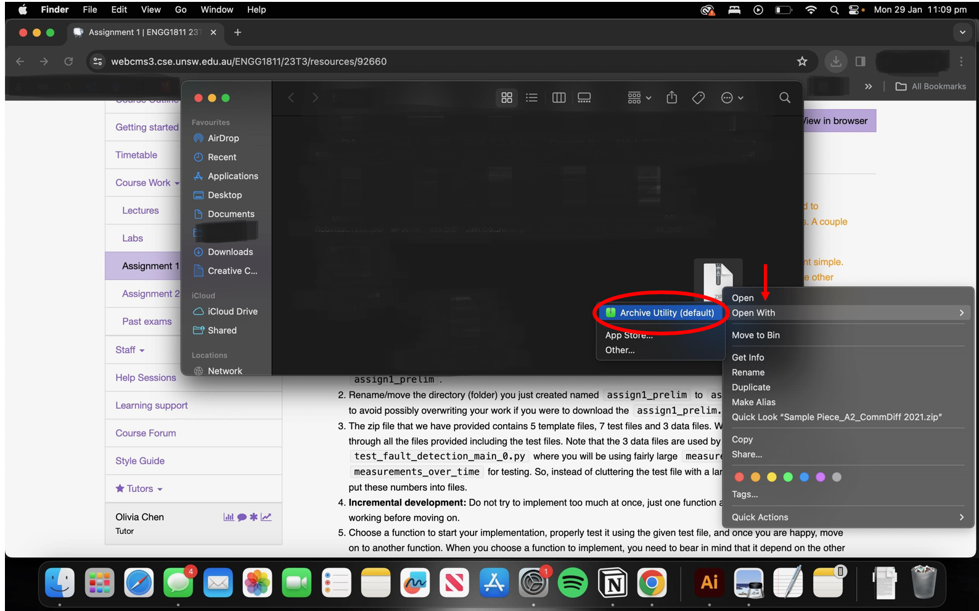Screen dimensions: 979x611
Task: Open Help Sessions link
Action: [145, 377]
